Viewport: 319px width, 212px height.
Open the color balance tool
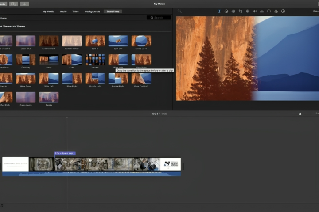click(x=226, y=11)
